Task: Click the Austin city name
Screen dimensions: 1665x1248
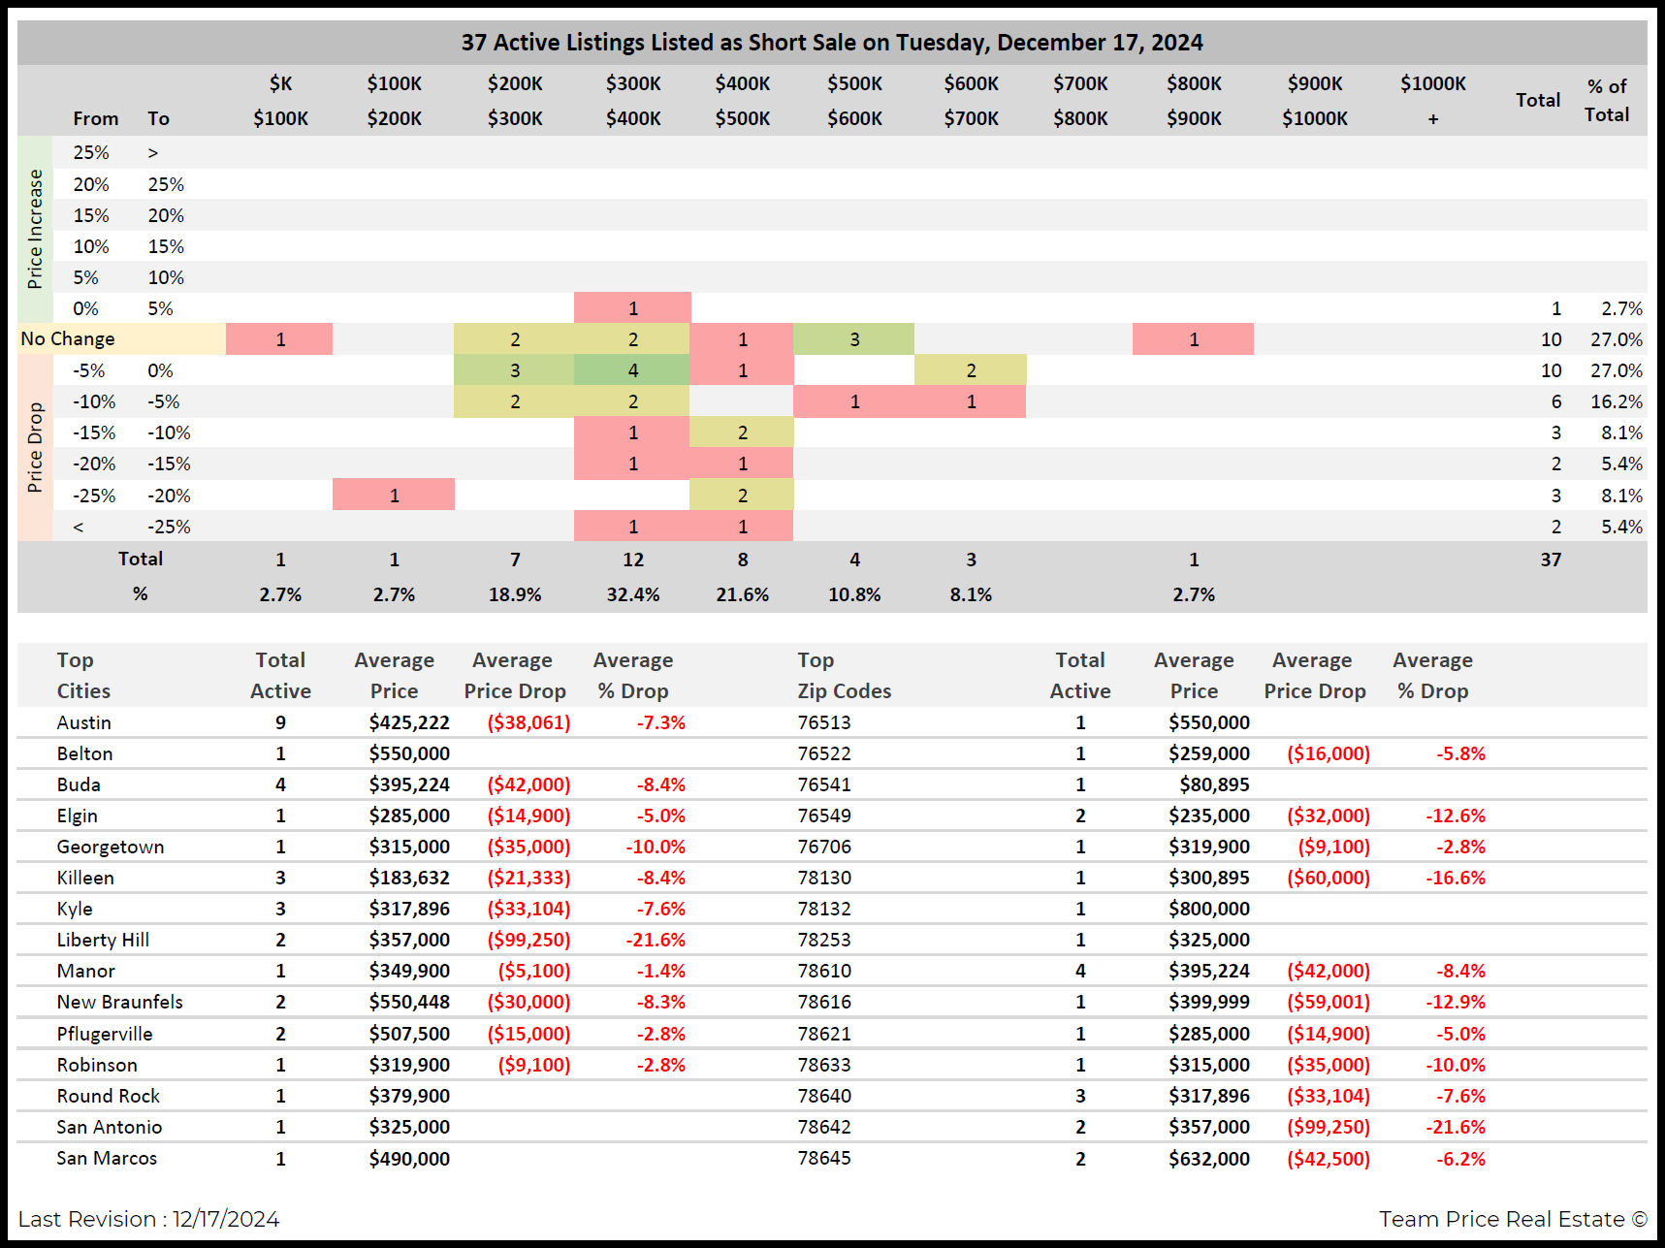Action: [x=84, y=722]
